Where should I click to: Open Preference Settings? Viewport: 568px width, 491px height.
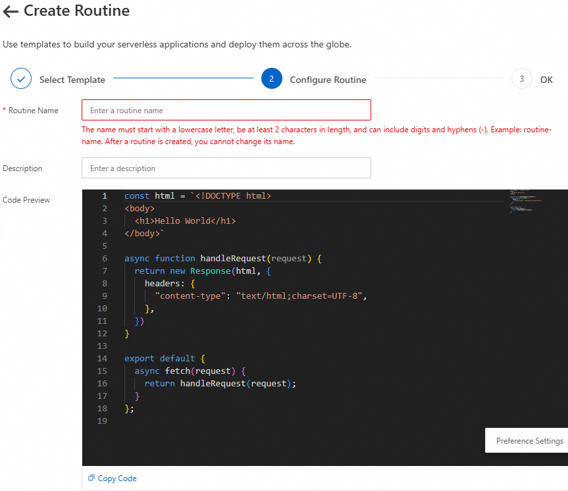tap(529, 441)
